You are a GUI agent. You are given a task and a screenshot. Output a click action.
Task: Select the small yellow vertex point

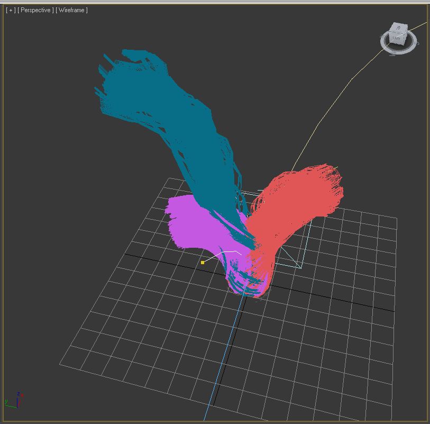pos(203,262)
